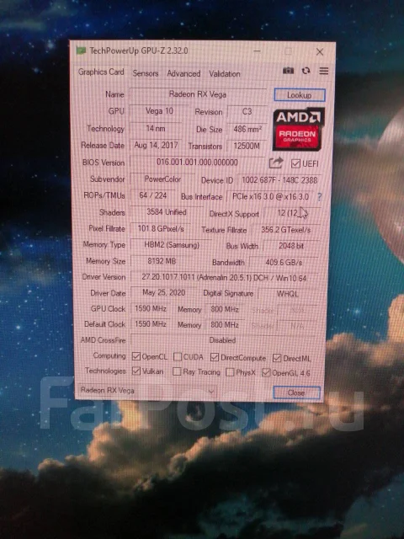This screenshot has width=404, height=539.
Task: Click the GPU Clock value 1590 MHz
Action: pyautogui.click(x=151, y=308)
